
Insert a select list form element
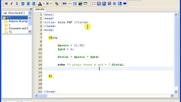(120, 4)
